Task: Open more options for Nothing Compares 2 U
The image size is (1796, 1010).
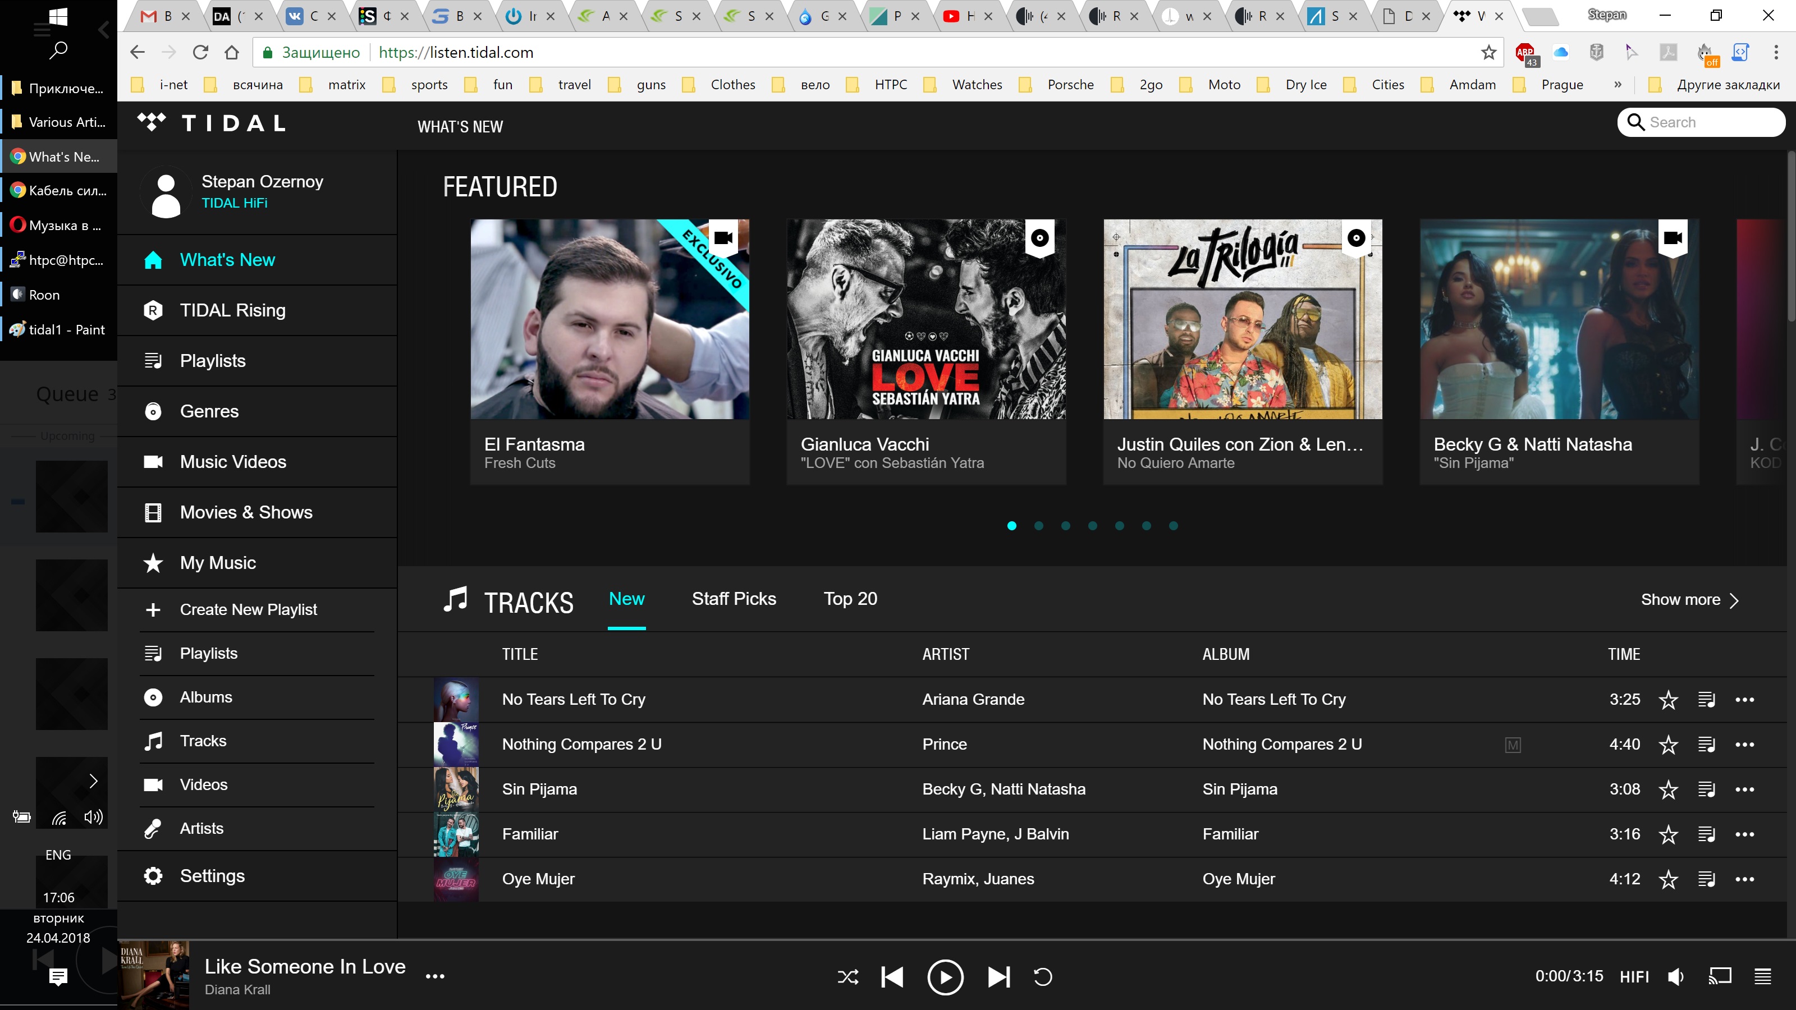Action: (x=1744, y=745)
